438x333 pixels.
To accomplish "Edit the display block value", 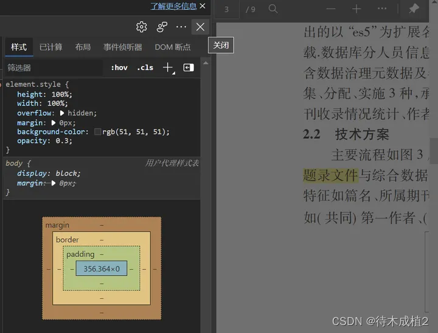I will (66, 174).
